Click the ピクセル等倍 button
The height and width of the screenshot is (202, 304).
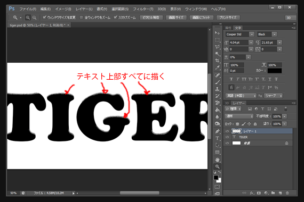(151, 18)
